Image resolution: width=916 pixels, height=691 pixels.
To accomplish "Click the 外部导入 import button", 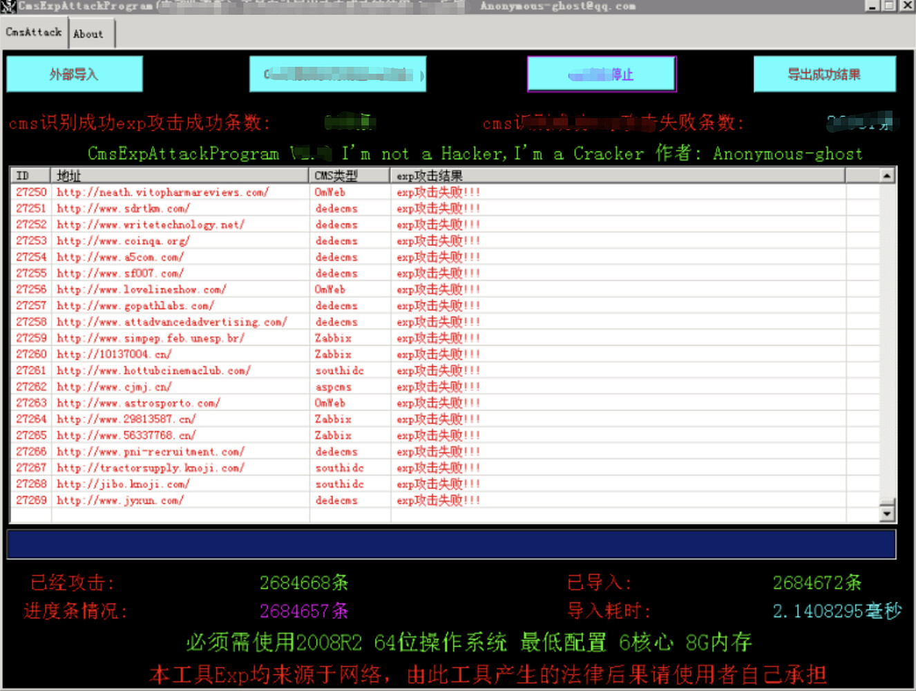I will [75, 74].
